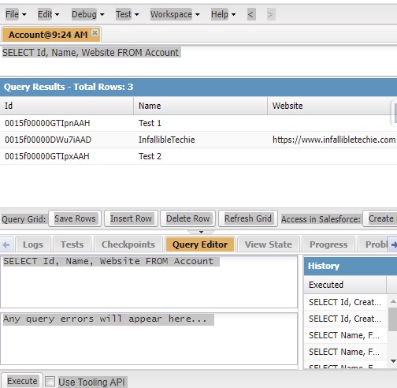Switch to the Tests tab
Viewport: 397px width, 388px height.
pos(72,244)
